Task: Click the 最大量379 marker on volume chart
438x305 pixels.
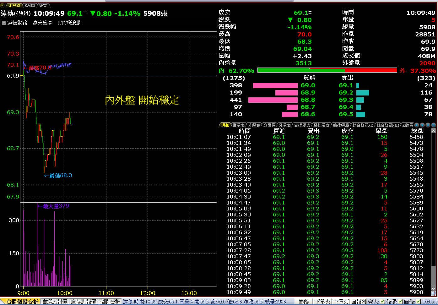Action: point(53,206)
